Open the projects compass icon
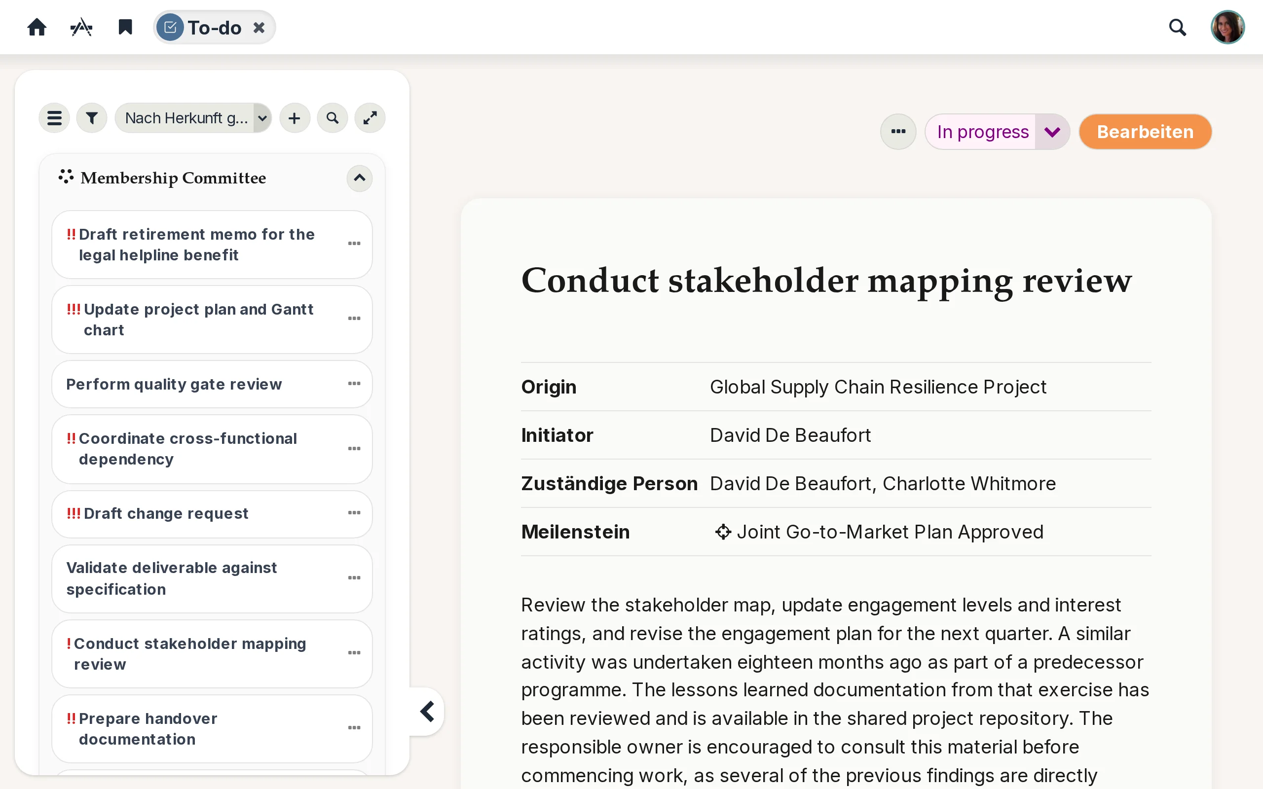The width and height of the screenshot is (1263, 789). tap(81, 27)
